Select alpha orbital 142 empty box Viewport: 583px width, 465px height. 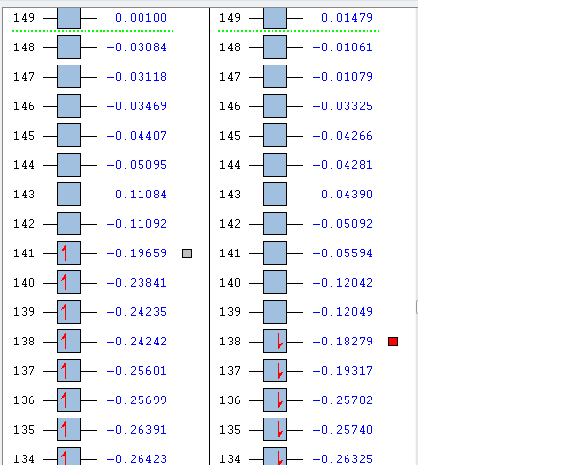(x=68, y=224)
